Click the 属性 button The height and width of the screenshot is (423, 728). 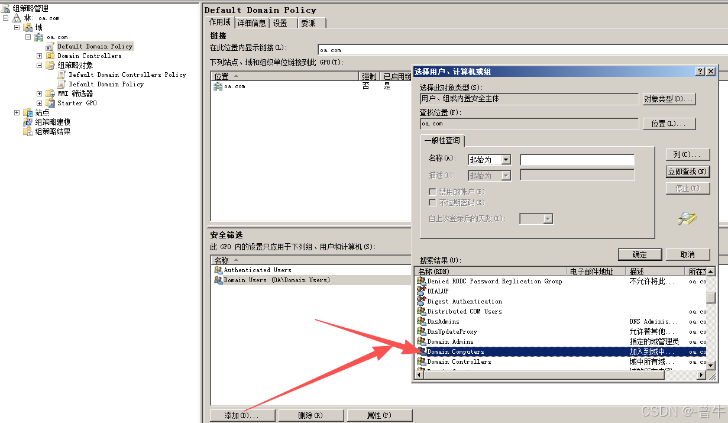click(x=380, y=415)
